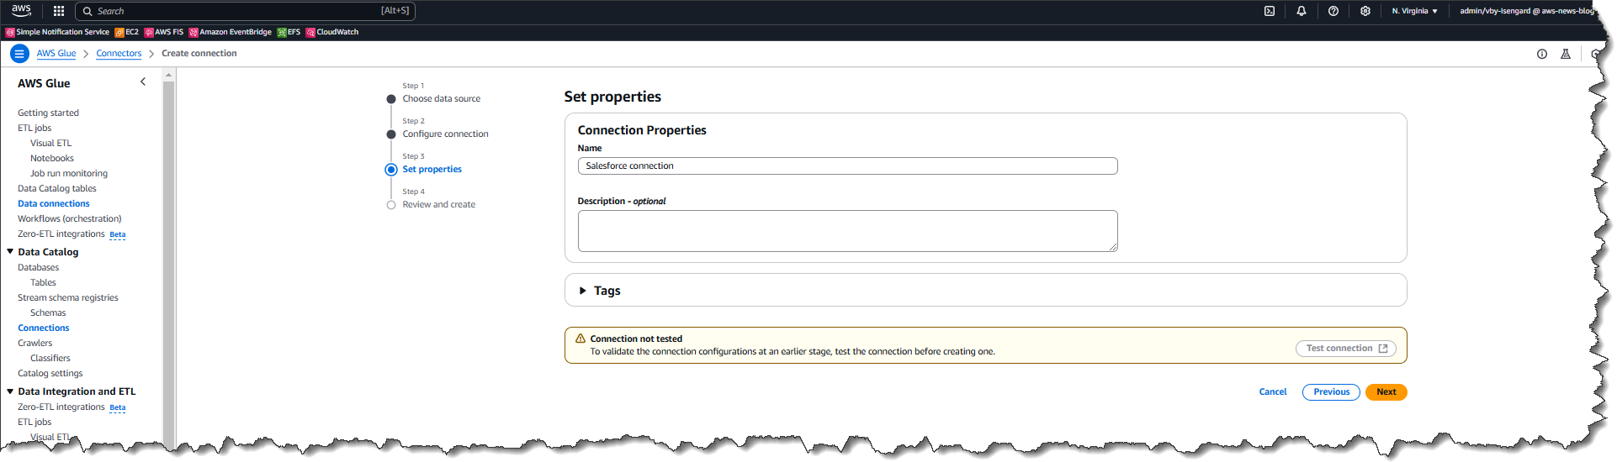Open Visual ETL below first ETL jobs

click(51, 143)
